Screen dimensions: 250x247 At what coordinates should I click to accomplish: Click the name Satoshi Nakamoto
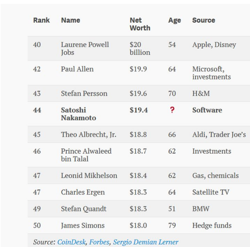click(78, 114)
